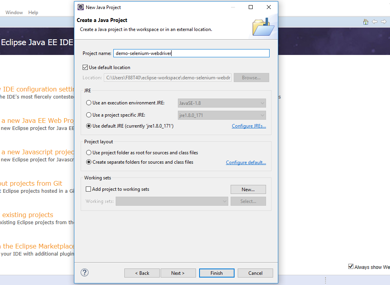The width and height of the screenshot is (390, 285).
Task: Click the forward arrow in Welcome toolbar
Action: pyautogui.click(x=384, y=22)
